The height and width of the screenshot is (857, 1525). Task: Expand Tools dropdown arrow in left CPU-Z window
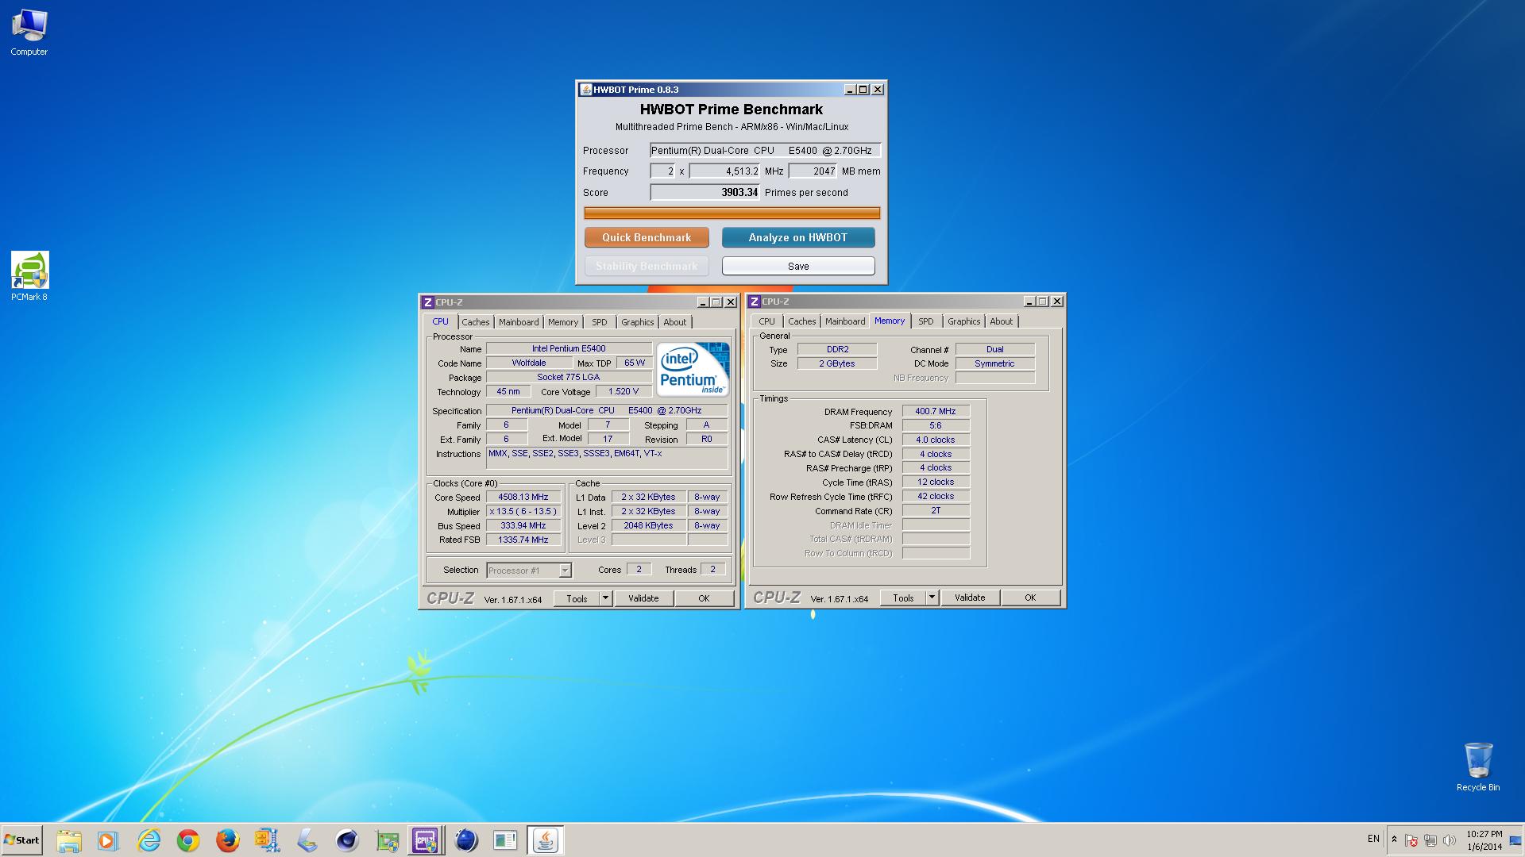click(606, 598)
